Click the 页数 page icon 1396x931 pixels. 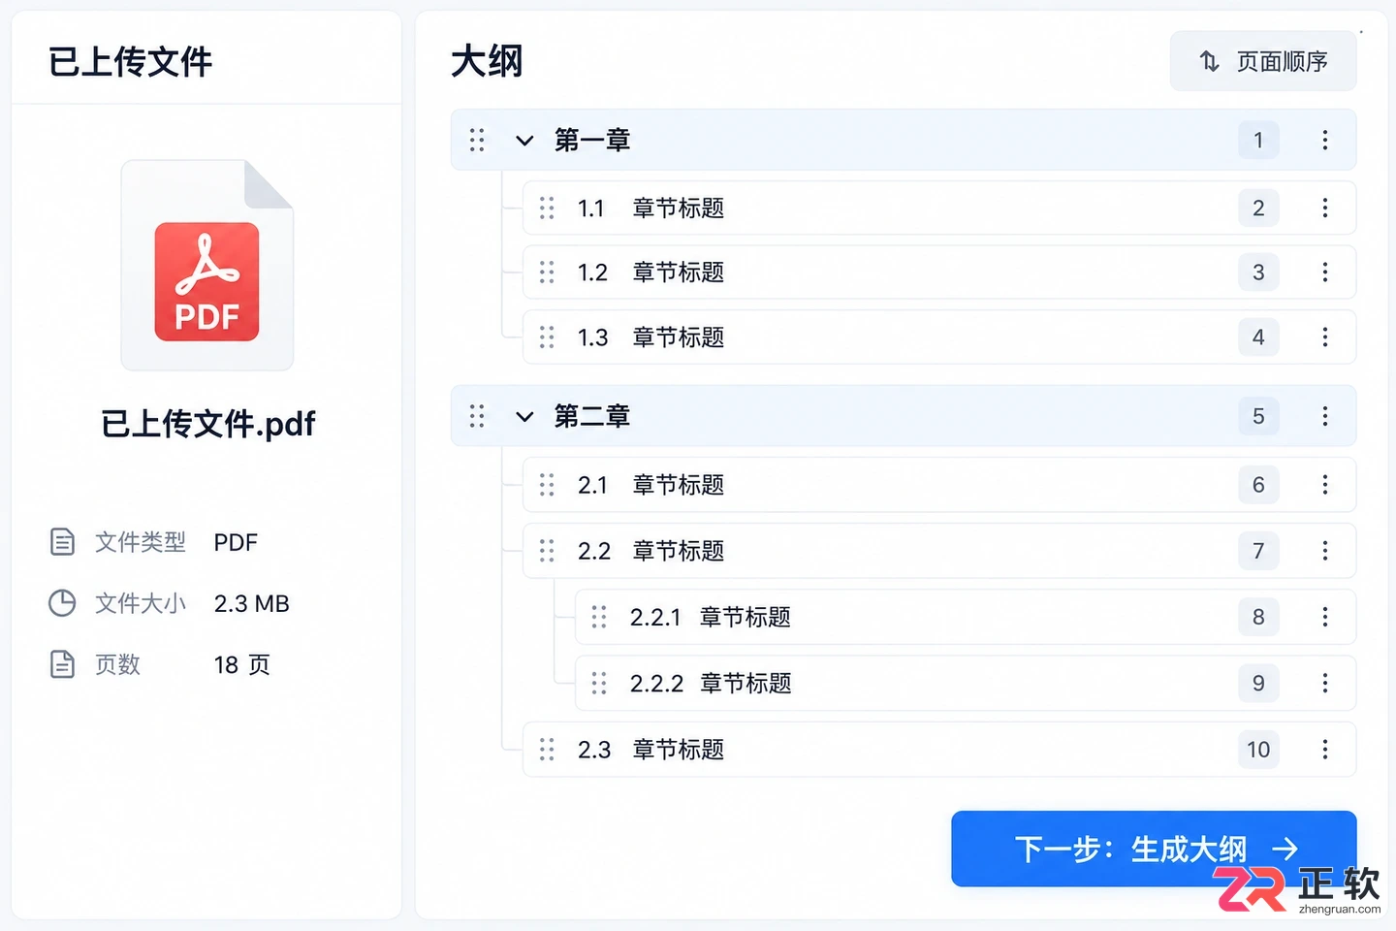62,664
